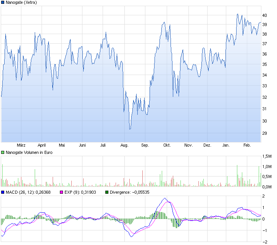Click the MACD axis value -2
Image resolution: width=277 pixels, height=245 pixels.
point(264,242)
